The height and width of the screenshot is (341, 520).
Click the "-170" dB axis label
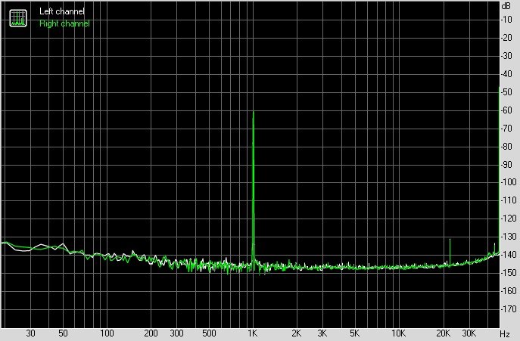click(508, 308)
